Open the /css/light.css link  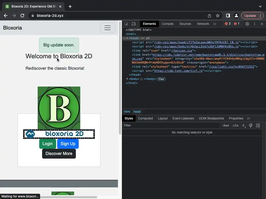coord(231,67)
